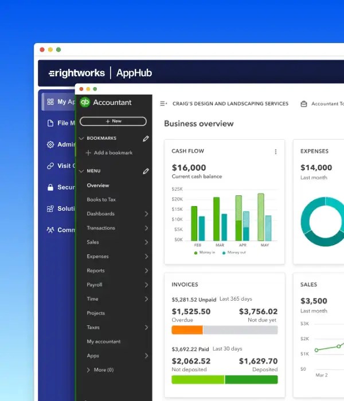Expand the More (0) chevron
The height and width of the screenshot is (401, 344).
coord(88,370)
